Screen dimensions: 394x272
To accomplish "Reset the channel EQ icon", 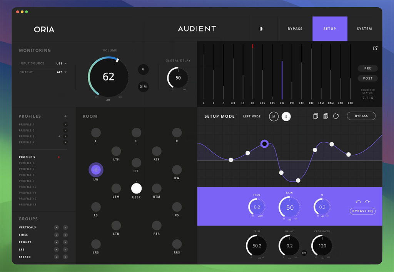I will [336, 116].
